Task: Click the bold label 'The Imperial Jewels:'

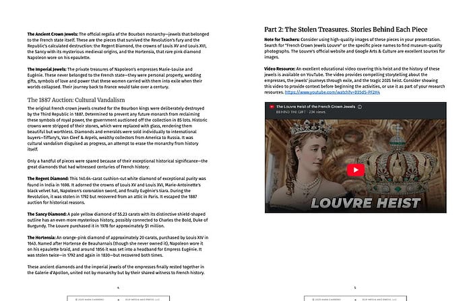Action: [47, 69]
